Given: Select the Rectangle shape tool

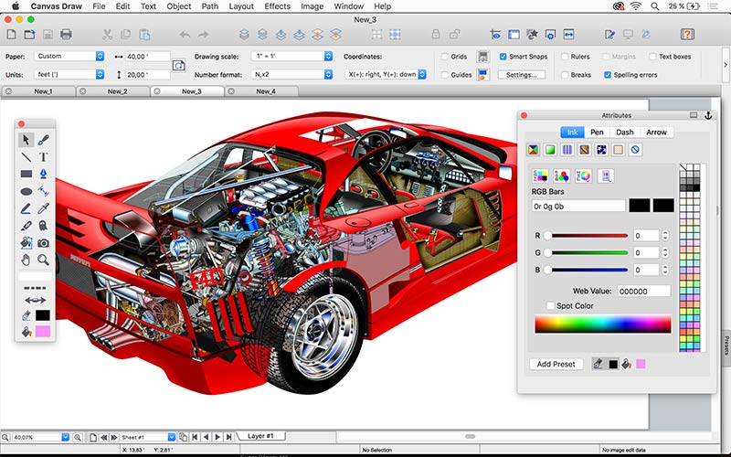Looking at the screenshot, I should click(26, 174).
